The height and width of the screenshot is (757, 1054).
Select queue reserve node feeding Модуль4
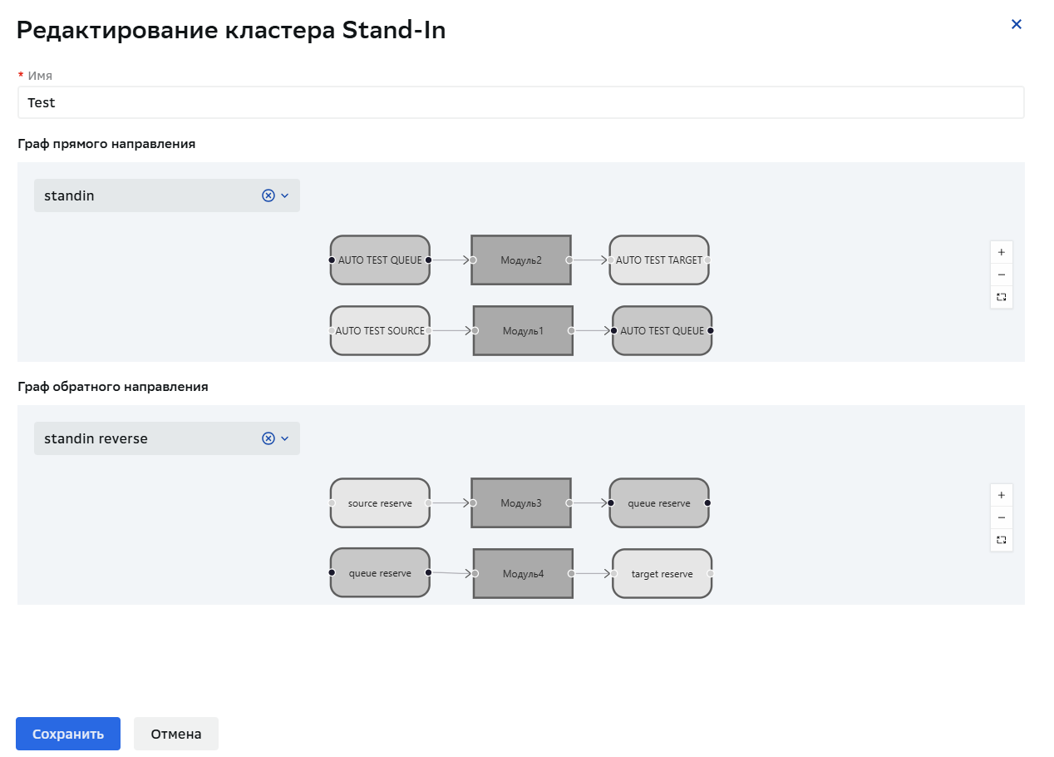pos(380,573)
